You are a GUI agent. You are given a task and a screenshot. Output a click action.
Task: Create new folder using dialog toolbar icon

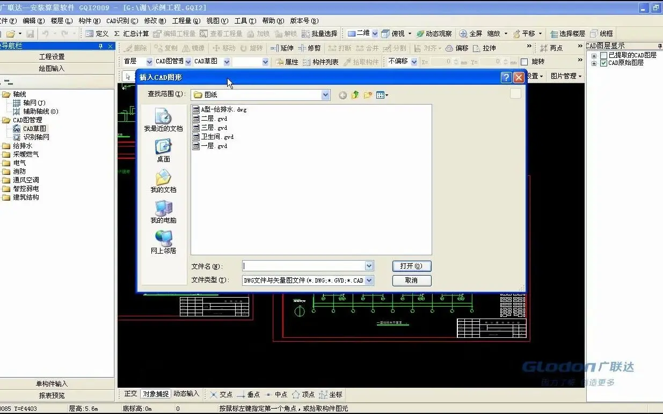[x=368, y=95]
